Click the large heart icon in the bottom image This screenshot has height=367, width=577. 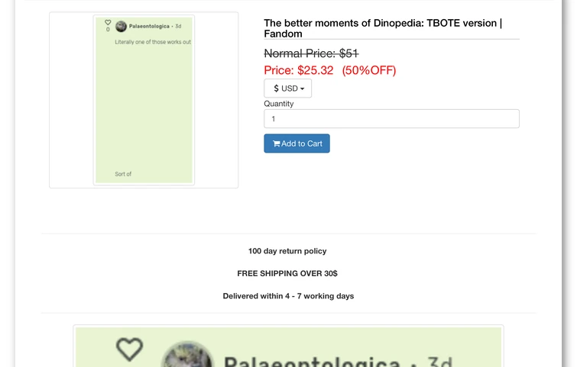click(x=129, y=349)
